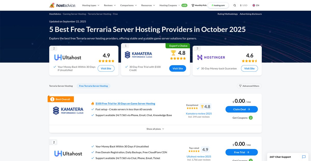Click 'Incl. 144 user reviews' text
This screenshot has height=161, width=311.
pos(199,117)
